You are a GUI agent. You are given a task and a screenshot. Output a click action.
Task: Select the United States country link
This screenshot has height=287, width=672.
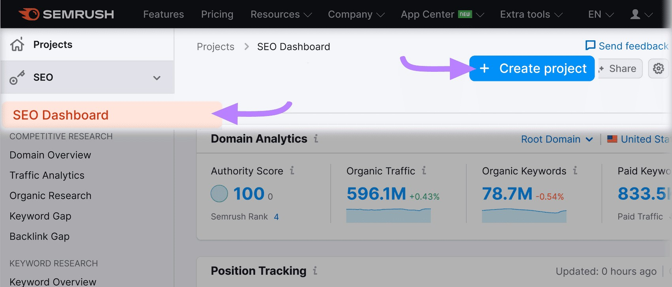(645, 139)
